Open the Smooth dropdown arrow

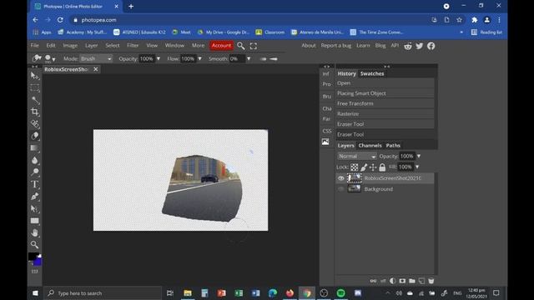pyautogui.click(x=249, y=59)
